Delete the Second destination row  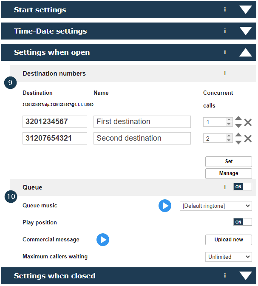(x=248, y=139)
